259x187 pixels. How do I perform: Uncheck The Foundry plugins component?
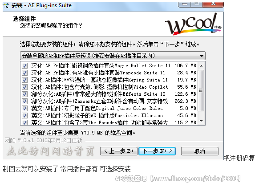coord(24,122)
